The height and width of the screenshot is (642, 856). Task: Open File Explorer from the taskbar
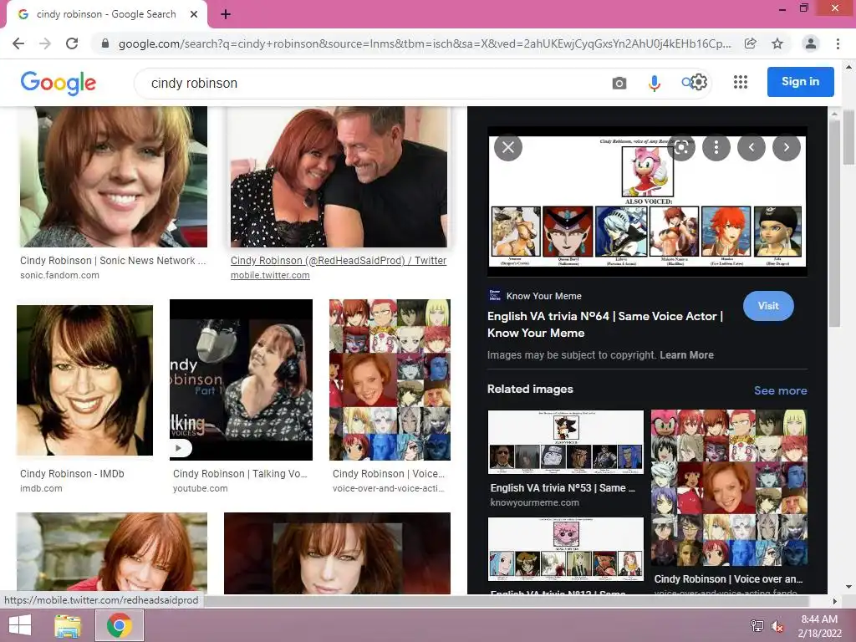pos(68,625)
